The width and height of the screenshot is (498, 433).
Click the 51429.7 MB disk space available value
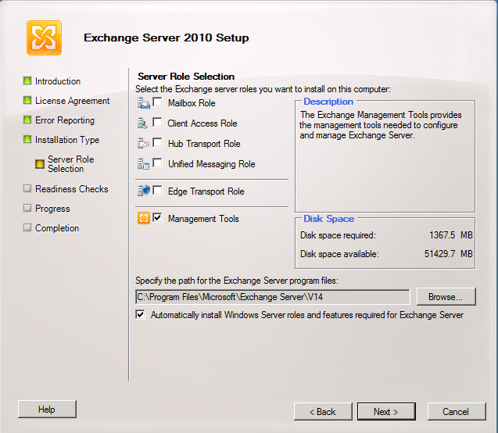pos(449,254)
